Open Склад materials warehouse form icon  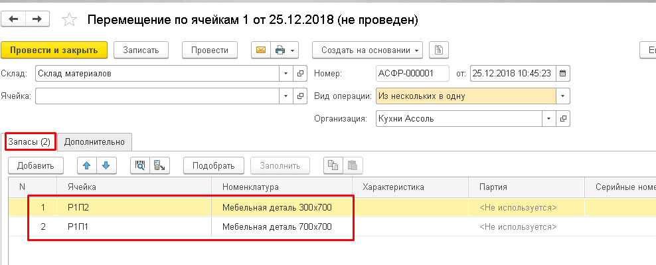pyautogui.click(x=299, y=73)
